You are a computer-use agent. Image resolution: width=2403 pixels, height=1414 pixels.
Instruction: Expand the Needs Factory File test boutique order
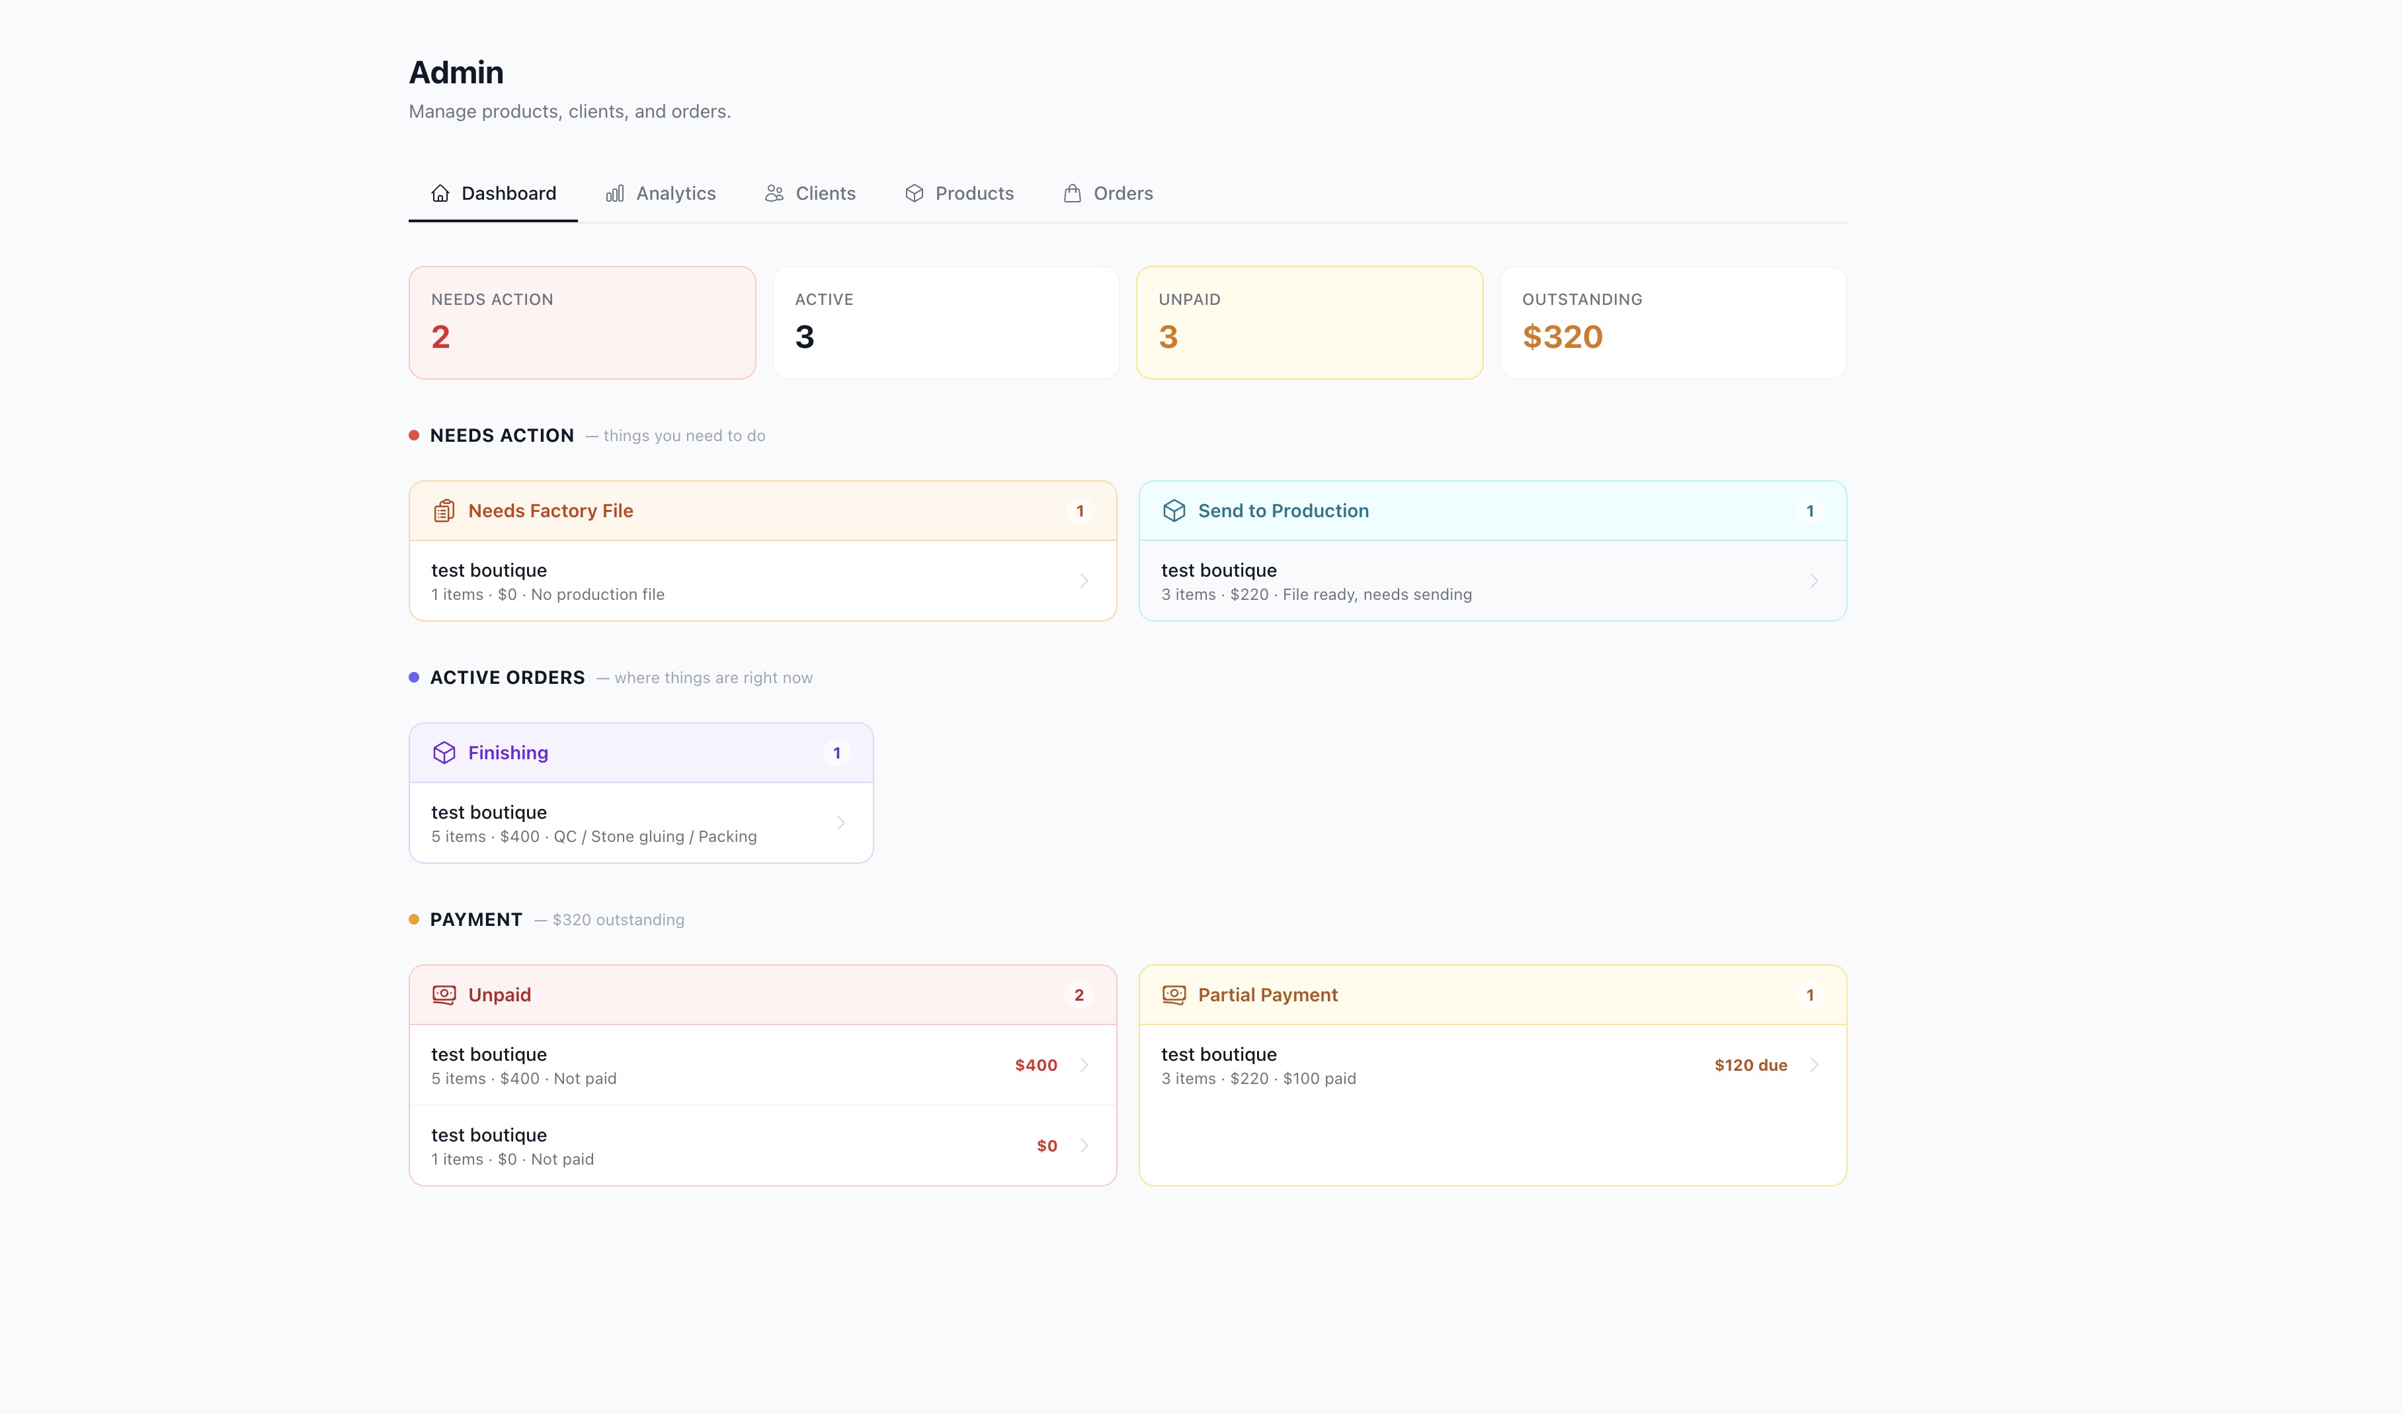click(x=1084, y=581)
